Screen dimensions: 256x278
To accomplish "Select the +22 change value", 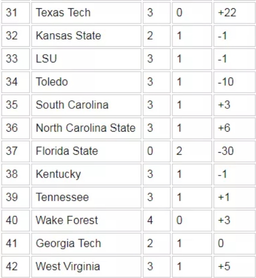I will click(227, 13).
